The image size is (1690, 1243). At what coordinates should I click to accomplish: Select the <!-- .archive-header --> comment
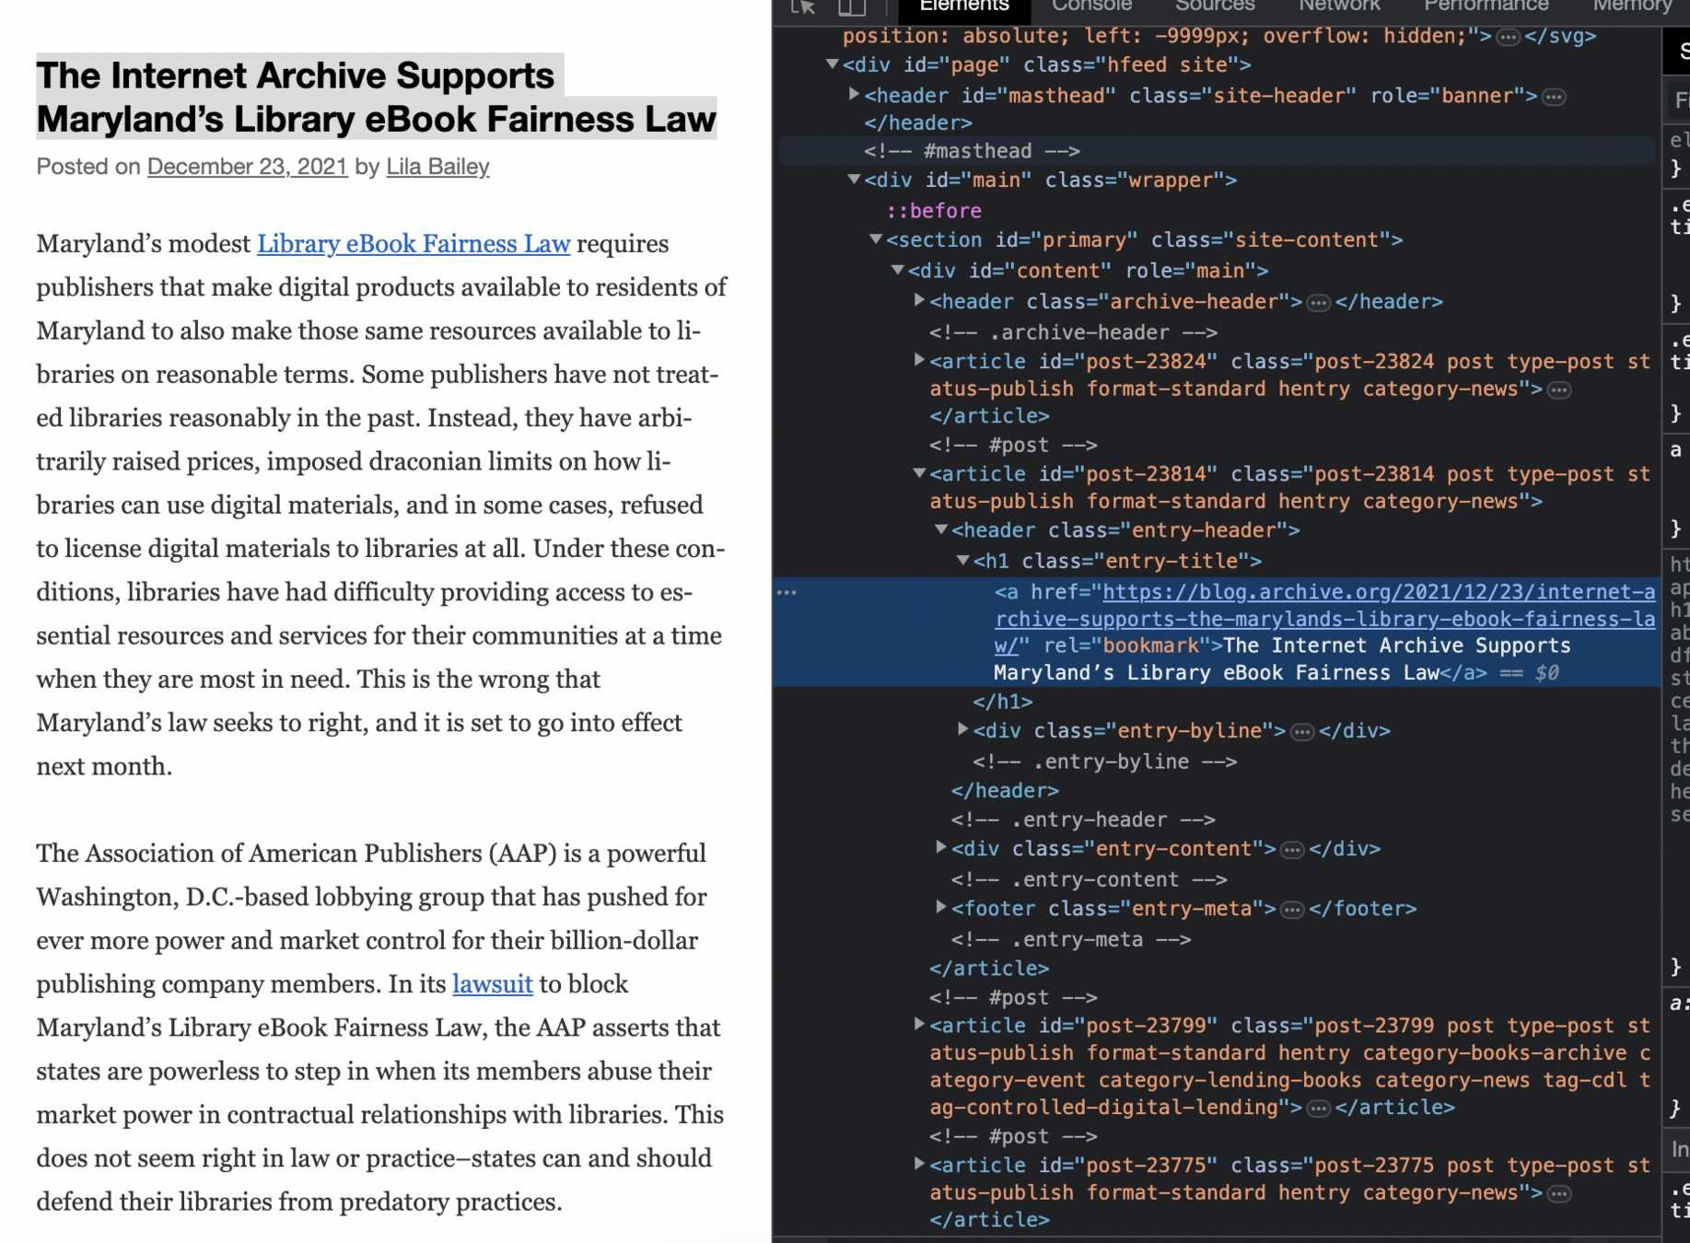(1073, 332)
